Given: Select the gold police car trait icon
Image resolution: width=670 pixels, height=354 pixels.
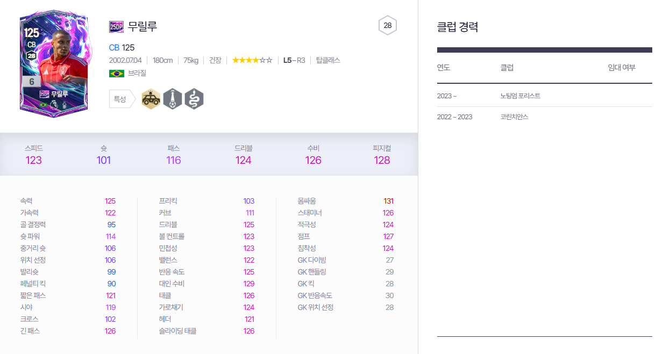Looking at the screenshot, I should point(151,99).
